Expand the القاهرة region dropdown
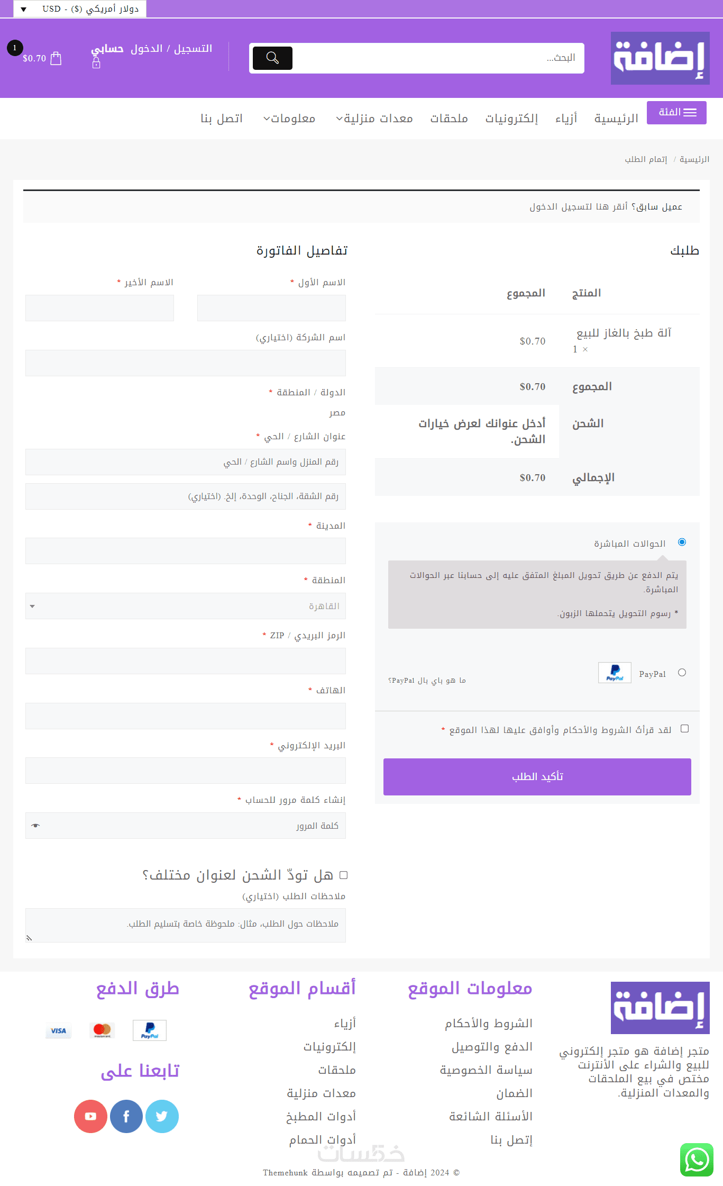 point(186,606)
